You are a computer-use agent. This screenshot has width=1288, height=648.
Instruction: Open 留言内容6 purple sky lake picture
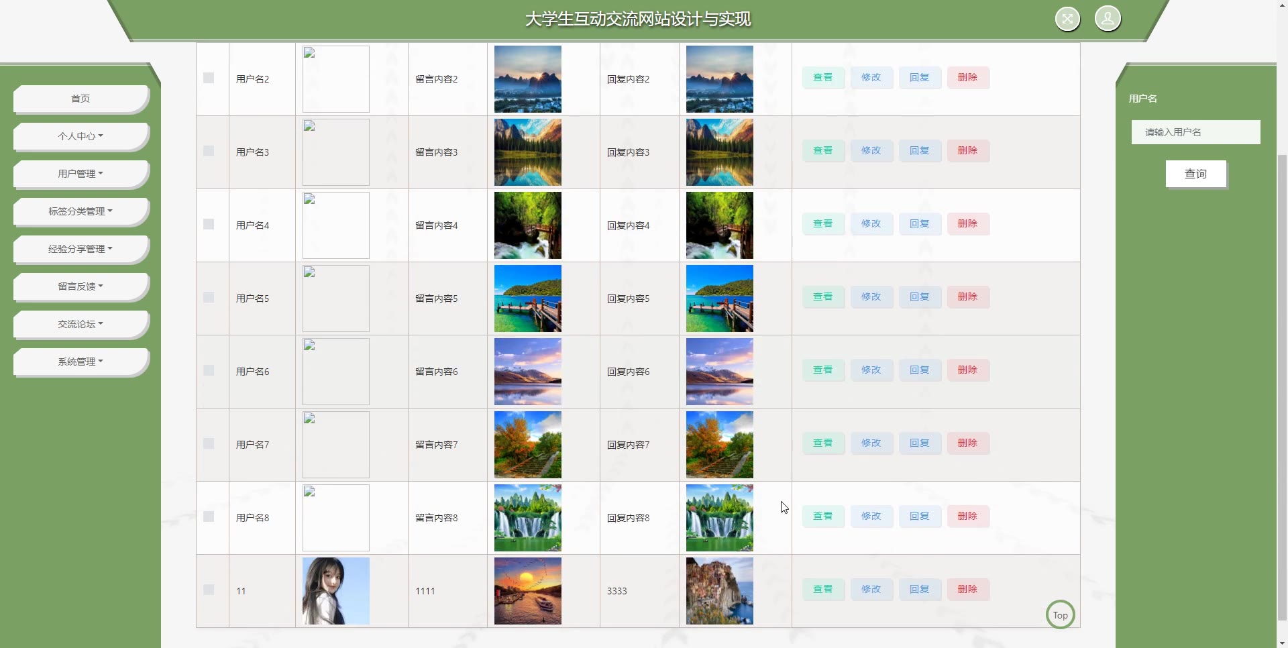point(528,372)
